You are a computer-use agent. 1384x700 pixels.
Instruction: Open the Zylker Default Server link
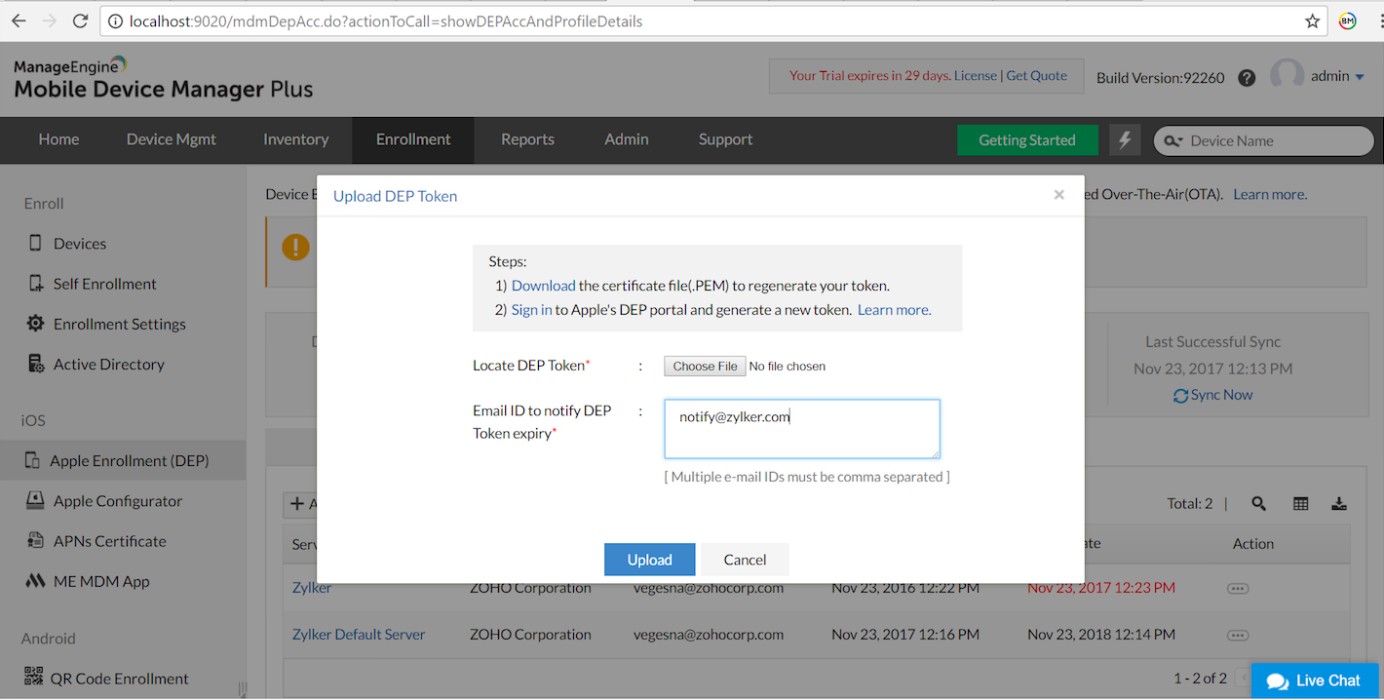point(359,634)
